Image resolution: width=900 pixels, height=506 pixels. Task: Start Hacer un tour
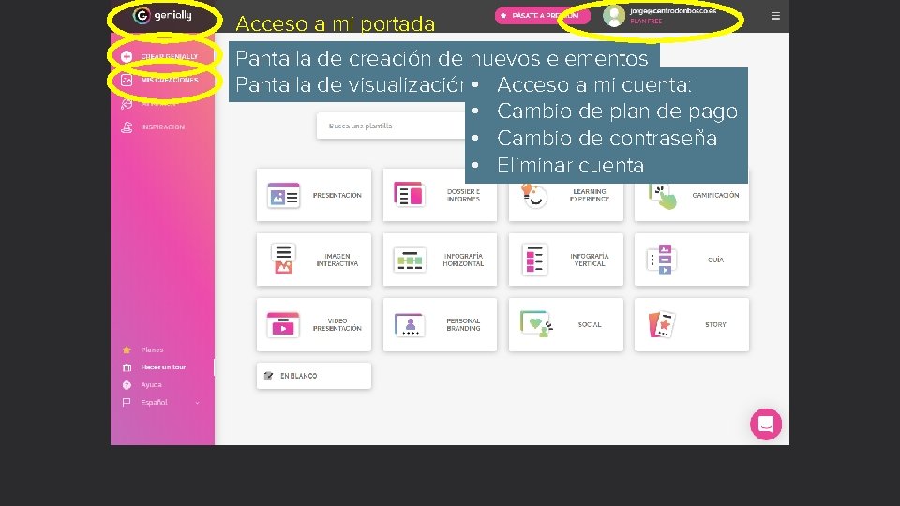(163, 367)
